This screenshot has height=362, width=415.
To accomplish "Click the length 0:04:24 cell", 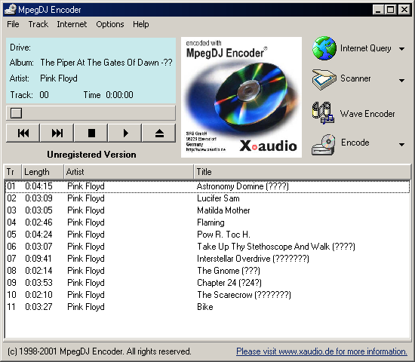I will click(x=38, y=235).
